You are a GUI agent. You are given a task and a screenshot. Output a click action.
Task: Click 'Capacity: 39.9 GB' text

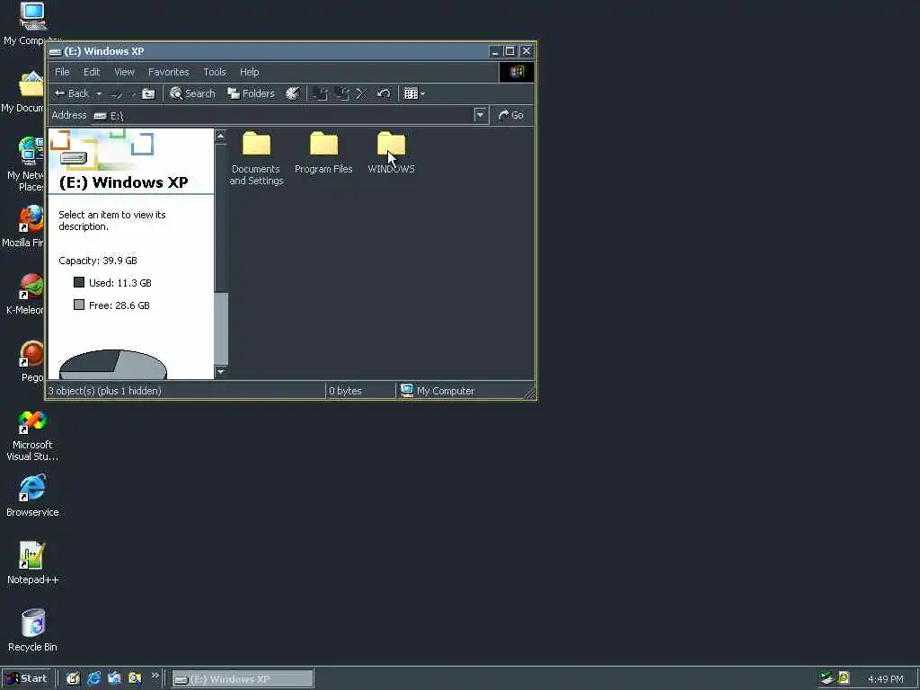(97, 261)
